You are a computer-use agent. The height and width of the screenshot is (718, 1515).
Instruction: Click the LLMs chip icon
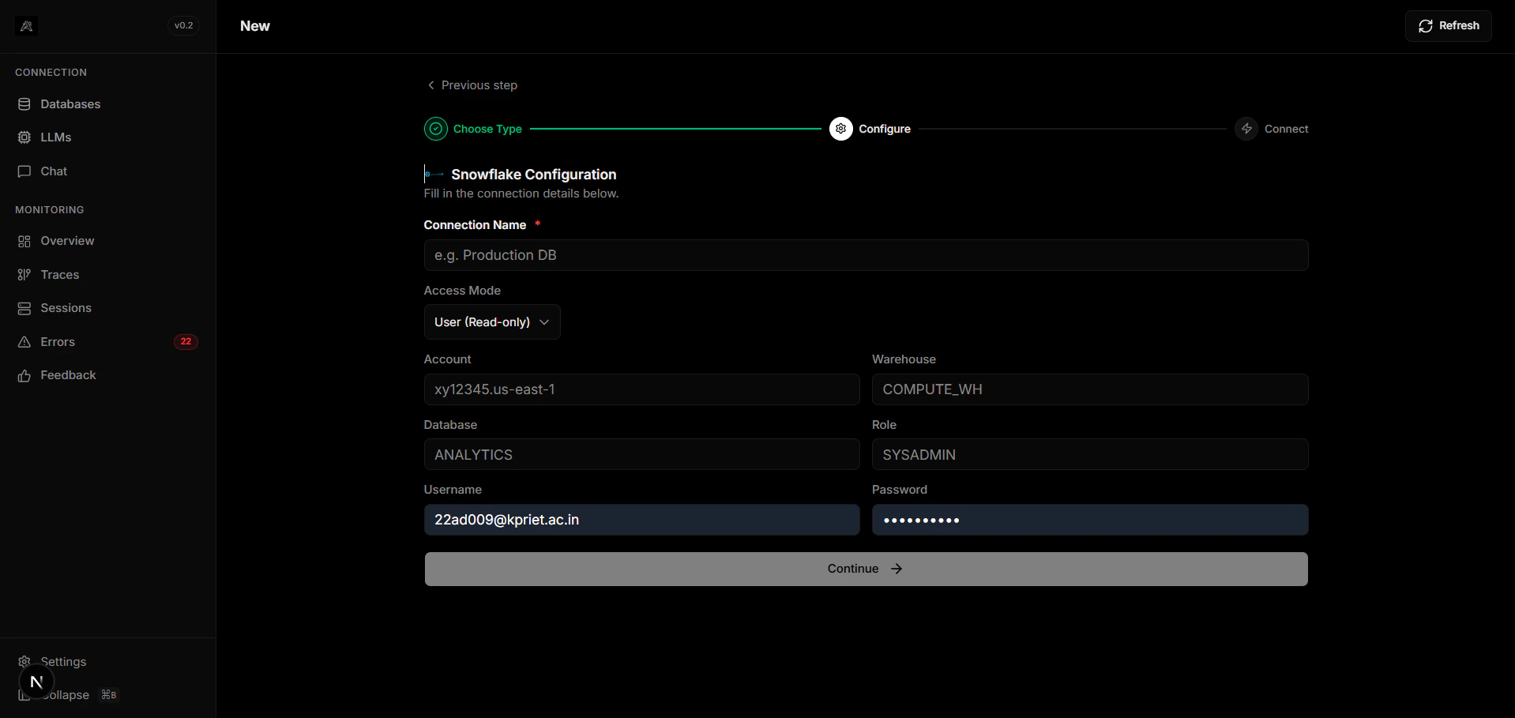(24, 137)
